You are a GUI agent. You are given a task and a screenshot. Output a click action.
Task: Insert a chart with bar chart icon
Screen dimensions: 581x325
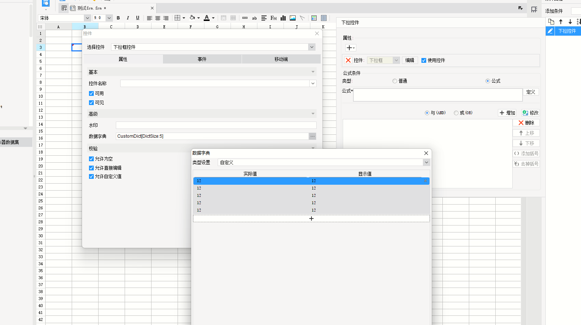[283, 18]
